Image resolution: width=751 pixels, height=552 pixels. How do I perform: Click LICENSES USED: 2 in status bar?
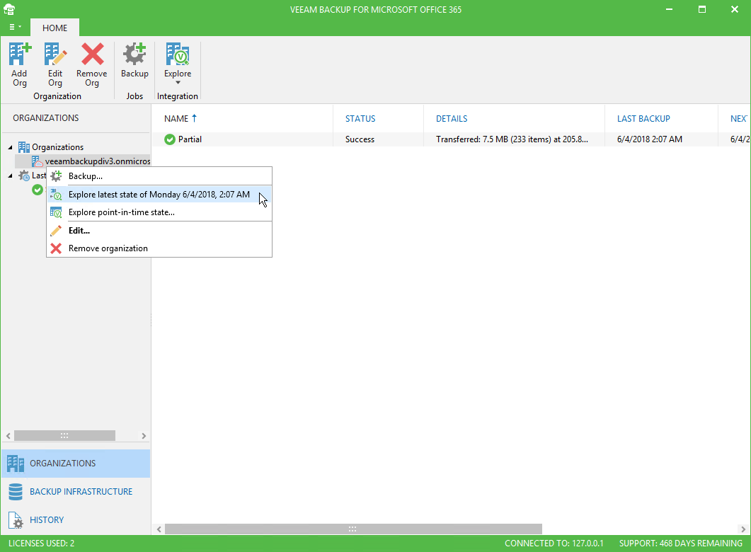41,544
